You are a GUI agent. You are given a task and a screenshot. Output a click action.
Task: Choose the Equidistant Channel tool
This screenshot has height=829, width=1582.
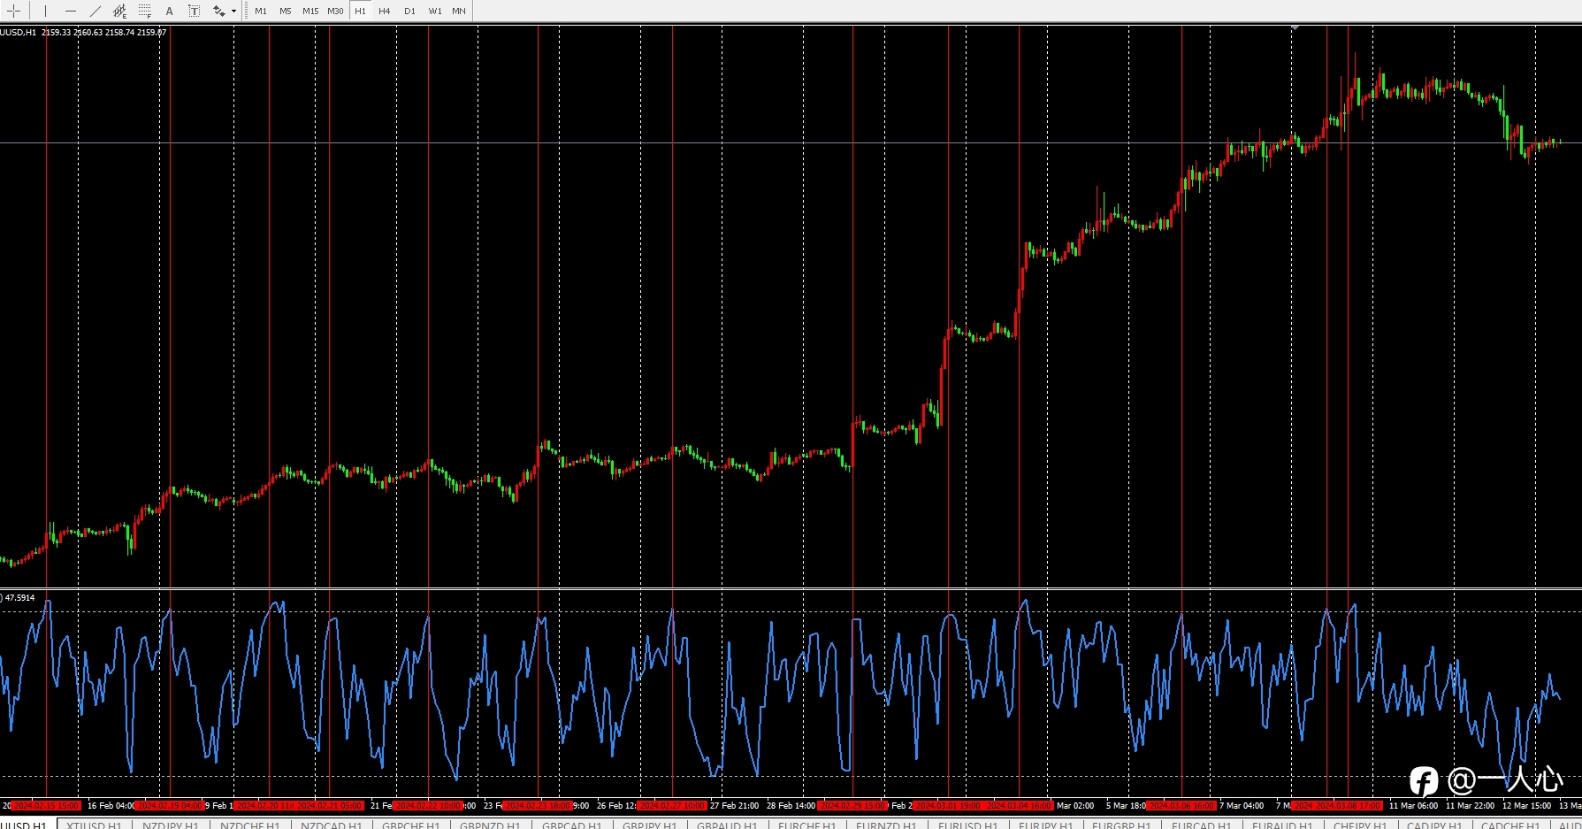[120, 11]
